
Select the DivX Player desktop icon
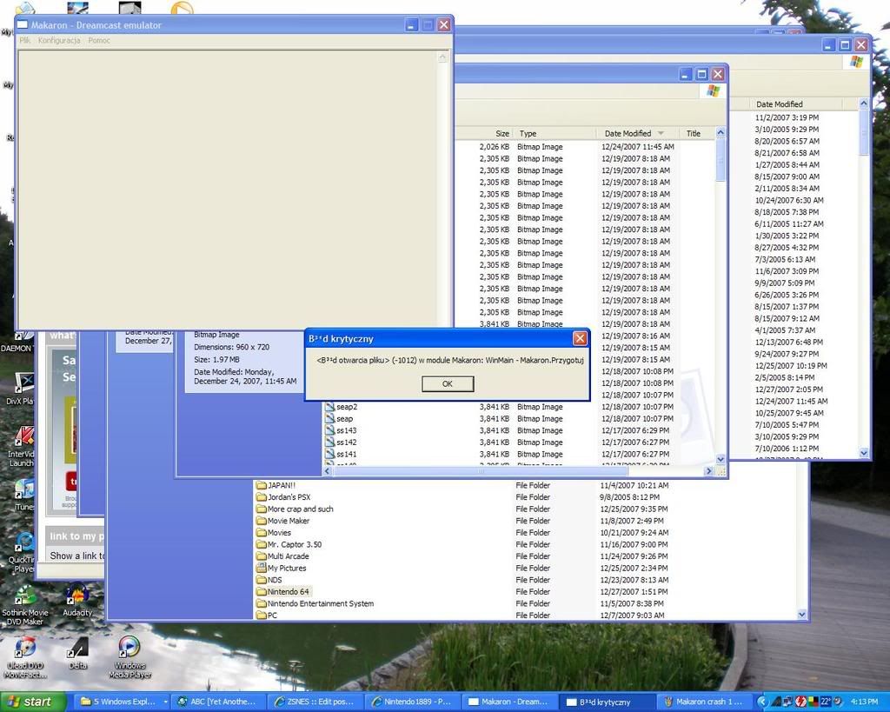point(20,389)
